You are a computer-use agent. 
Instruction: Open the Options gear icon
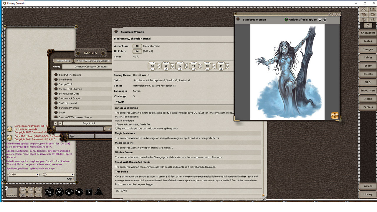[363, 20]
